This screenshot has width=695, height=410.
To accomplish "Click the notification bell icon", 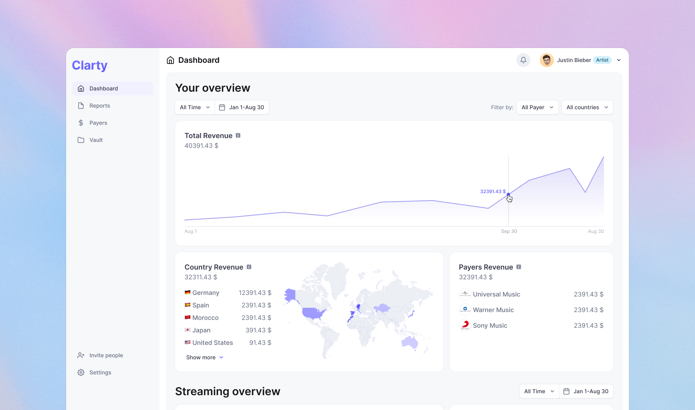I will coord(523,60).
